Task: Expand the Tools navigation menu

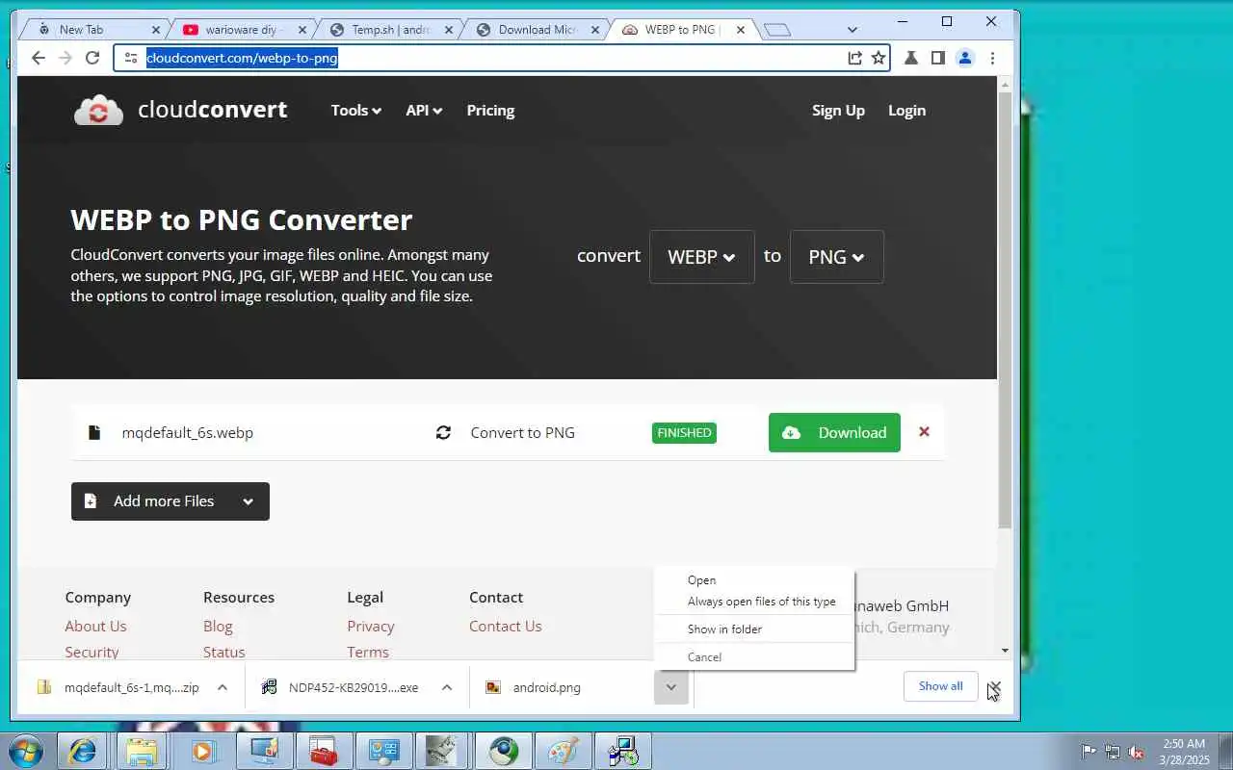Action: [355, 111]
